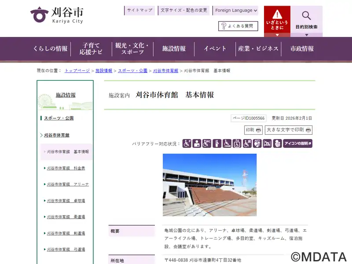Expand the 刈谷市体育館 sidebar section
The width and height of the screenshot is (352, 264).
coord(56,135)
